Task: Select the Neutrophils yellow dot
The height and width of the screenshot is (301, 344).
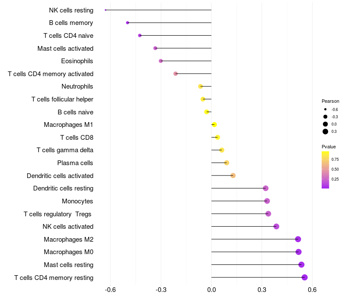Action: click(x=200, y=86)
